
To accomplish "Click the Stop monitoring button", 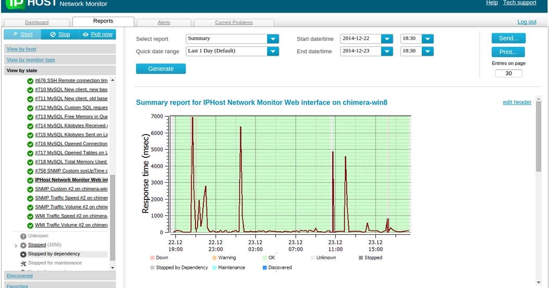I will [60, 34].
